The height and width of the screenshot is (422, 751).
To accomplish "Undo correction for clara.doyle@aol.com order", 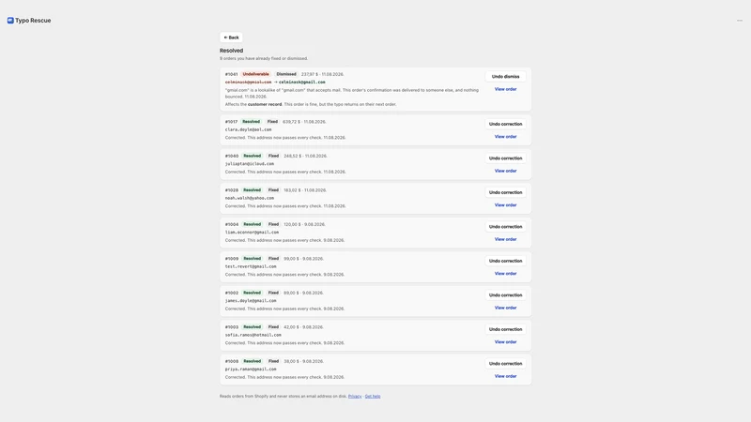I will tap(505, 124).
